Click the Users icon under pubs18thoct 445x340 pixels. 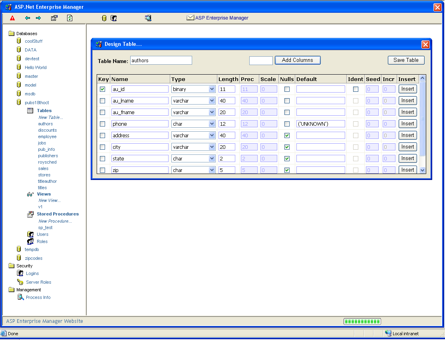click(x=30, y=234)
